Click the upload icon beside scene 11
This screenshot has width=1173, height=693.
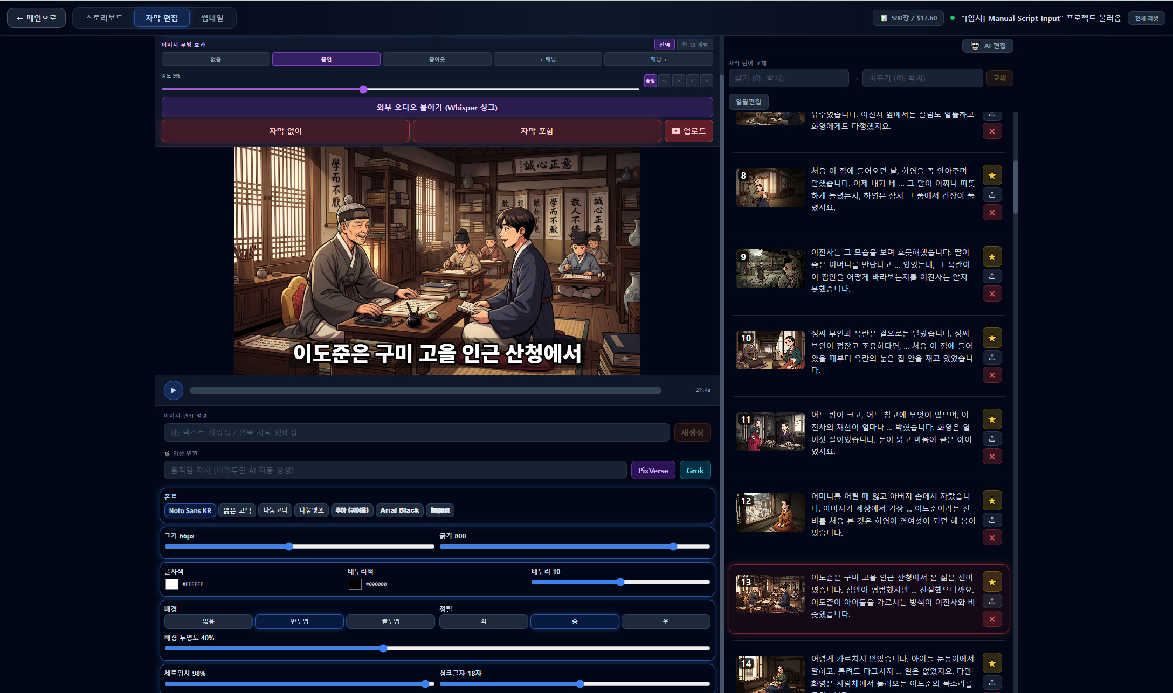pos(992,438)
